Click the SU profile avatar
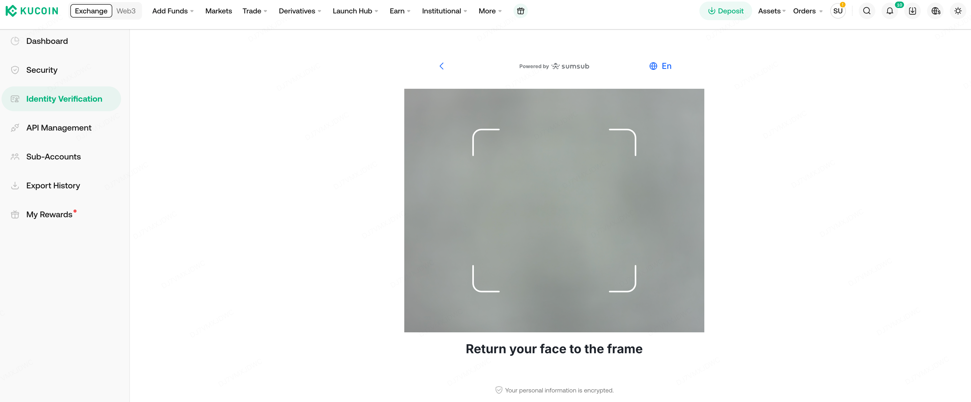Viewport: 971px width, 402px height. pos(838,11)
